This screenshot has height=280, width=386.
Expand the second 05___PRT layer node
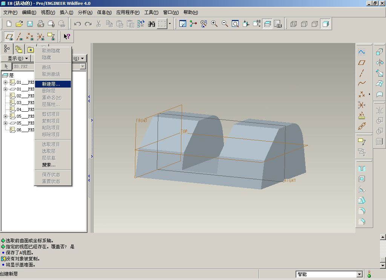[5, 123]
